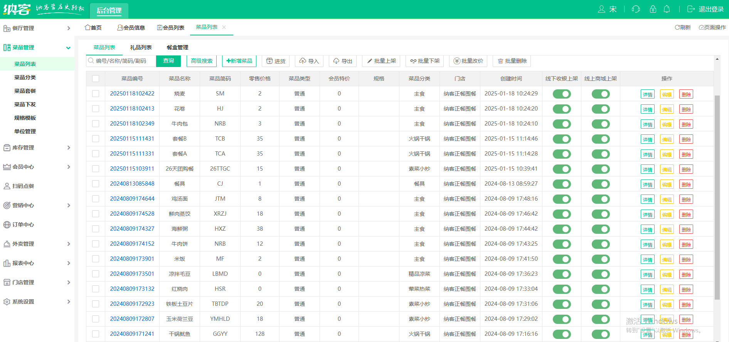The height and width of the screenshot is (342, 729).
Task: Click the search input for 编号/名称/简码/副码
Action: pyautogui.click(x=123, y=61)
